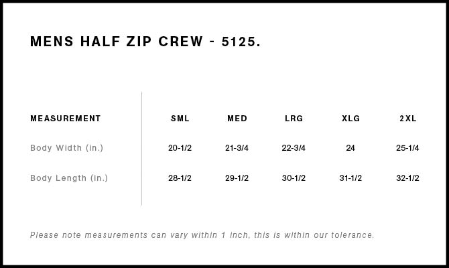Select the MED size header

tap(237, 119)
